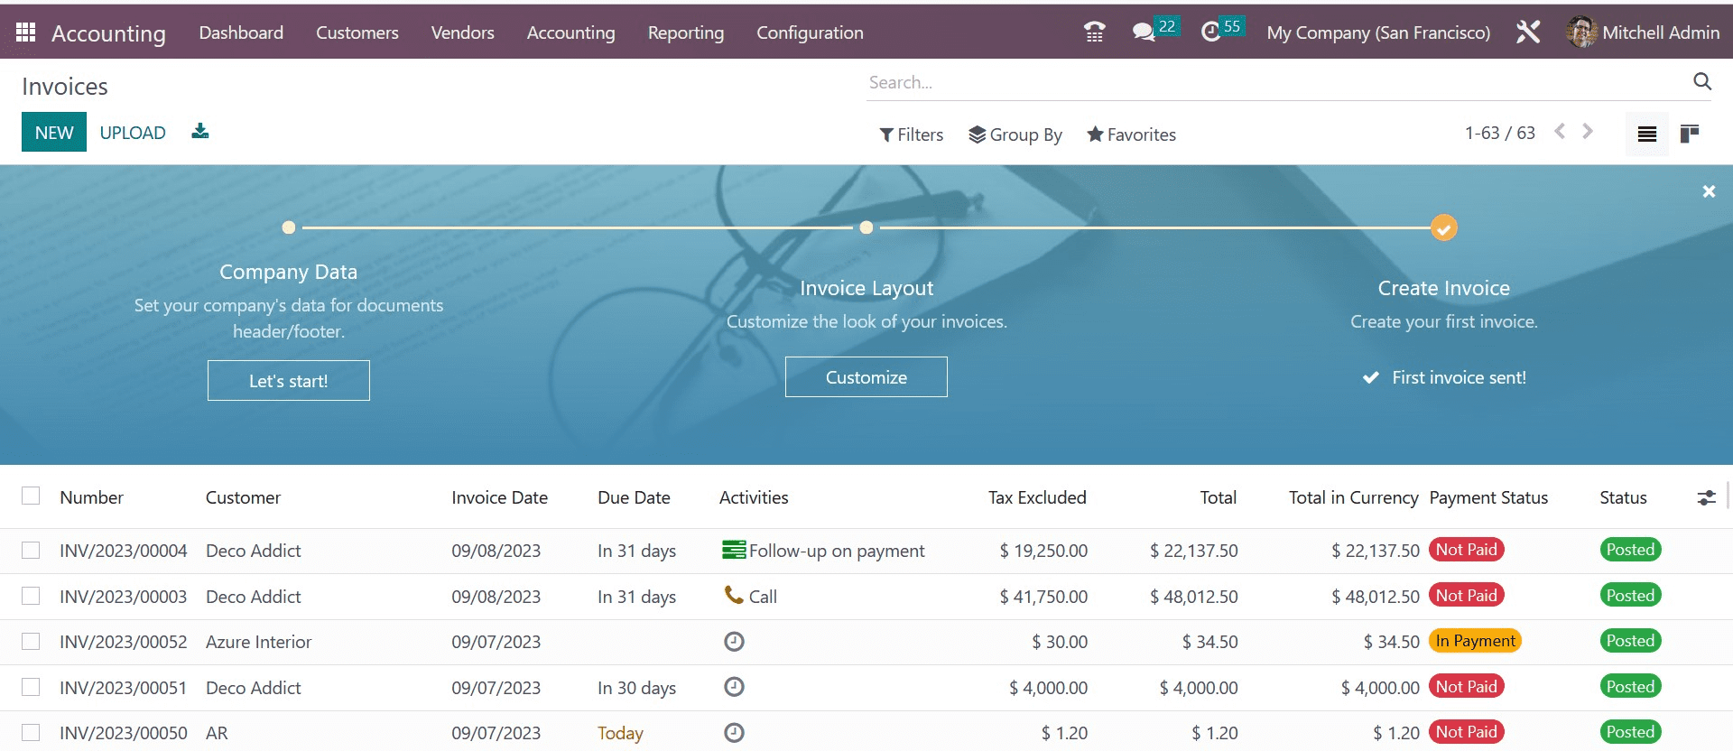
Task: Sort by Number column header
Action: (92, 497)
